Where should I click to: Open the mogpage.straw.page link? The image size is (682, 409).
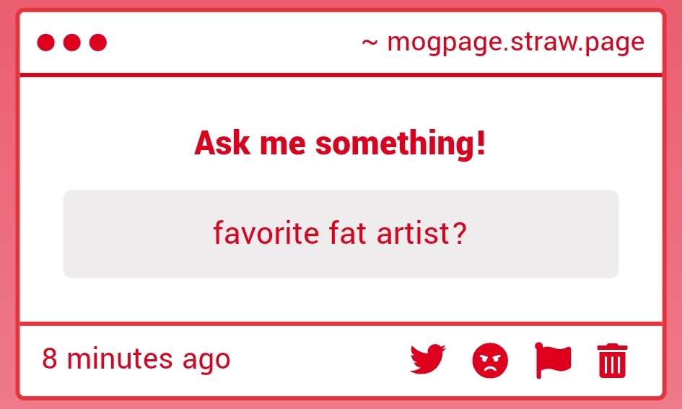(515, 43)
